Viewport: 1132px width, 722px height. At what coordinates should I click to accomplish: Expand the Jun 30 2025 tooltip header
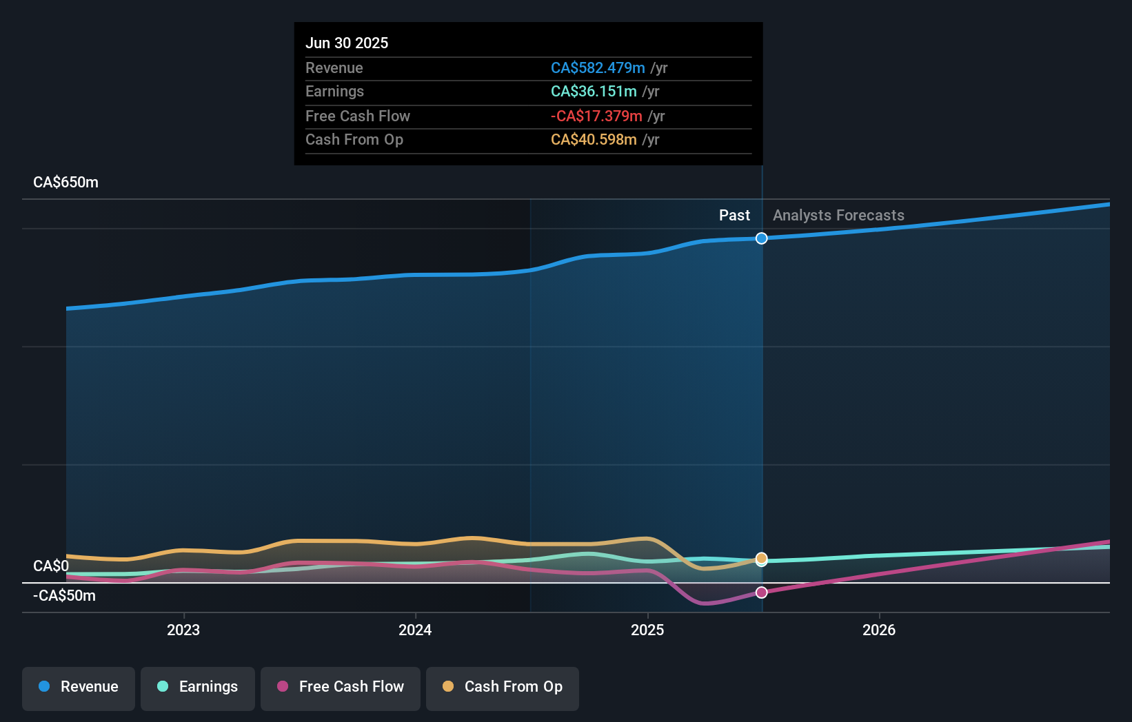(347, 43)
